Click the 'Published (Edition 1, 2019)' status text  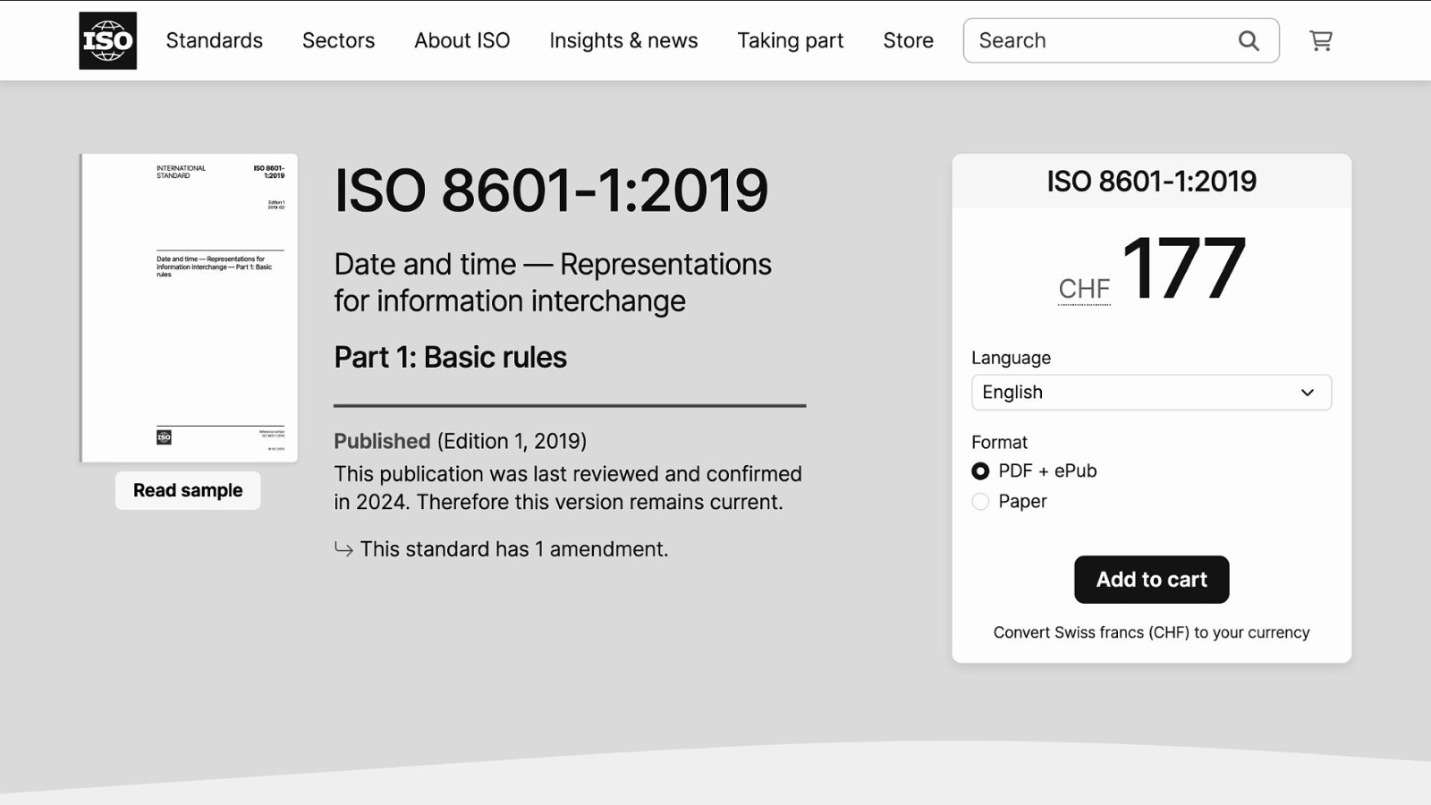pyautogui.click(x=460, y=441)
